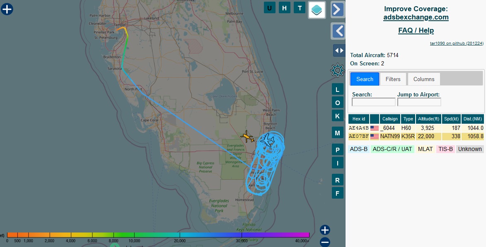The width and height of the screenshot is (486, 247).
Task: Toggle the L labels button
Action: [337, 89]
